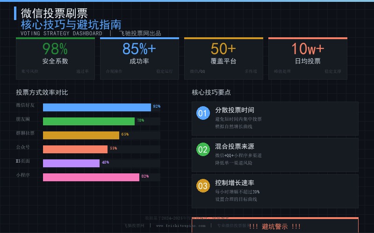This screenshot has height=233, width=374.
Task: Click the 78% value label
Action: pyautogui.click(x=141, y=120)
